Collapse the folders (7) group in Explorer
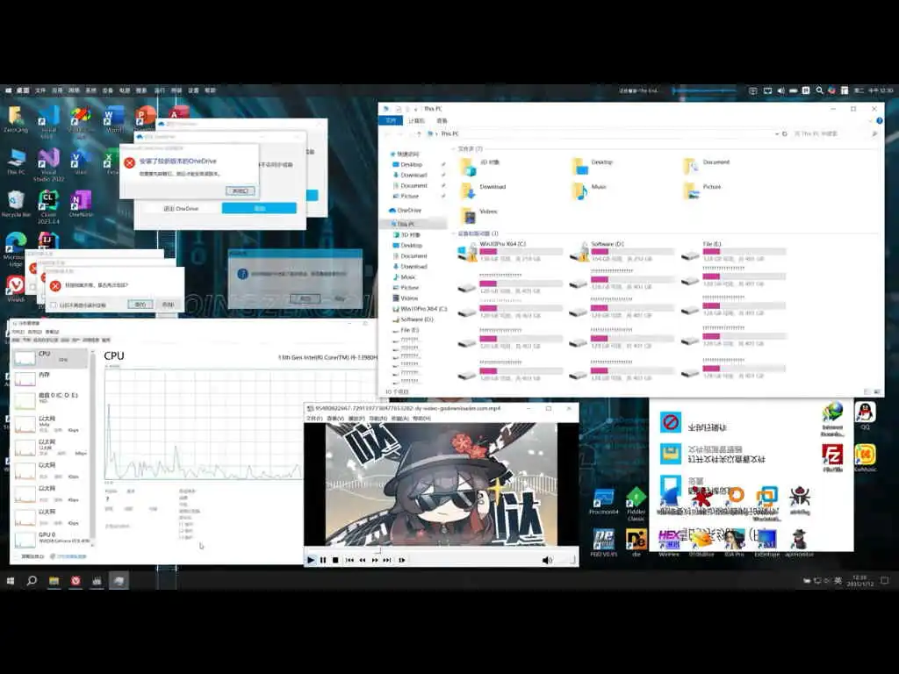Screen dimensions: 899x674 point(454,149)
